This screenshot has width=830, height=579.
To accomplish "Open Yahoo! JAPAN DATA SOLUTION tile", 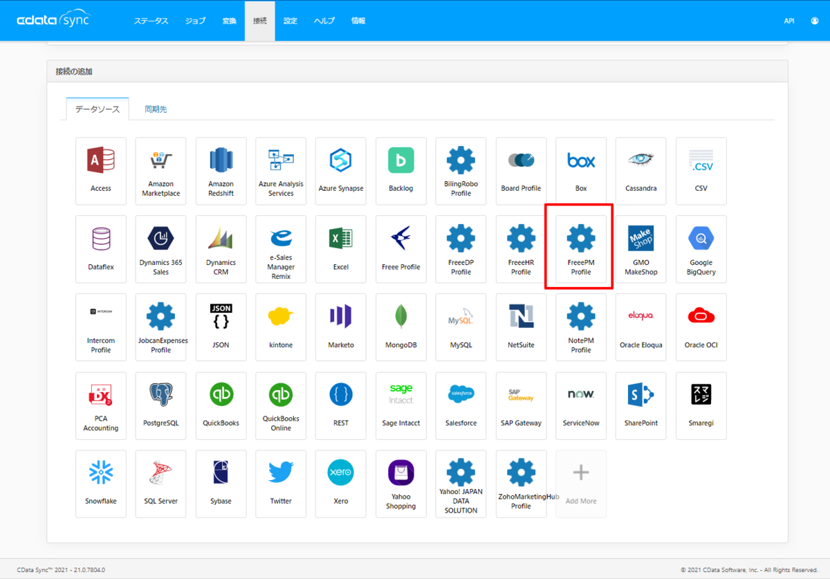I will click(461, 484).
